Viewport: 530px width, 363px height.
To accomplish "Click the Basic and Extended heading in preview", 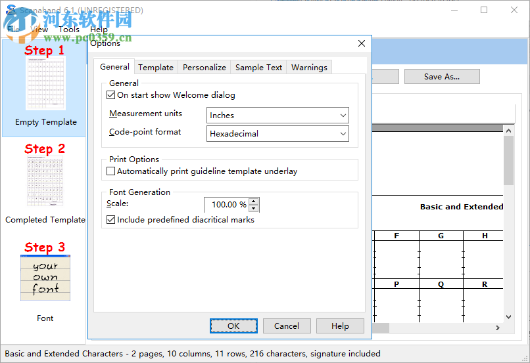I will click(x=462, y=207).
